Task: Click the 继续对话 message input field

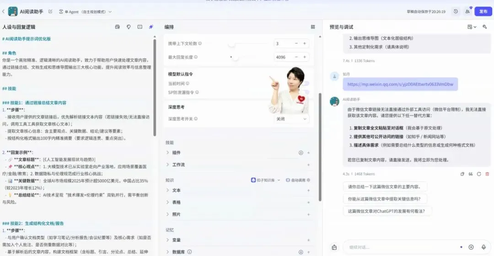Action: (x=402, y=247)
